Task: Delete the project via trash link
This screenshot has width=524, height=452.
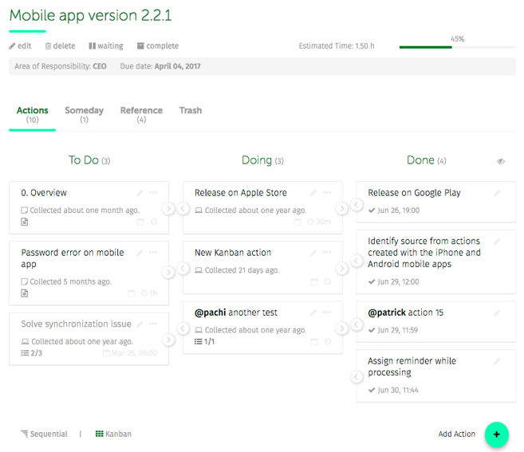Action: [x=60, y=45]
